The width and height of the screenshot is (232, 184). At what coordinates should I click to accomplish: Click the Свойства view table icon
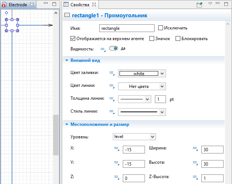point(66,4)
